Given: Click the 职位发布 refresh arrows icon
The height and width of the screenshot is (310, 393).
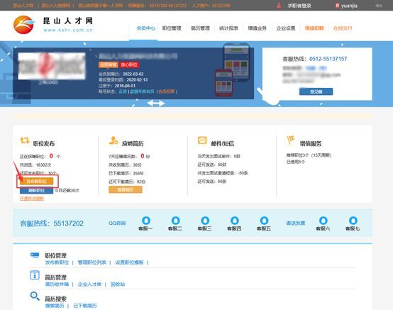Looking at the screenshot, I should 25,140.
